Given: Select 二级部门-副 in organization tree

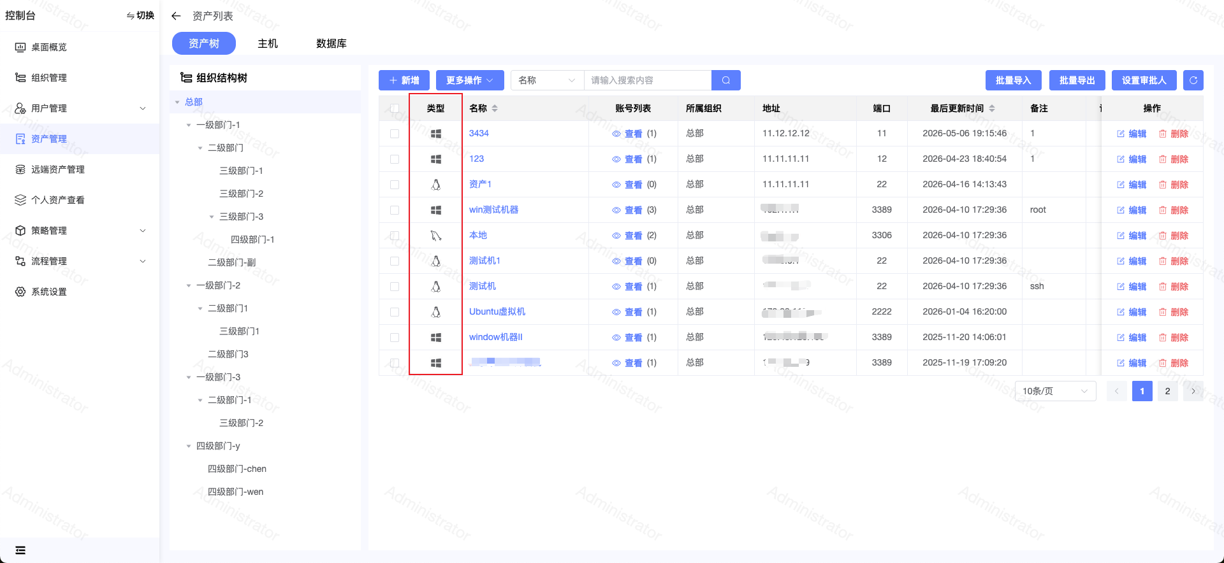Looking at the screenshot, I should pos(231,262).
